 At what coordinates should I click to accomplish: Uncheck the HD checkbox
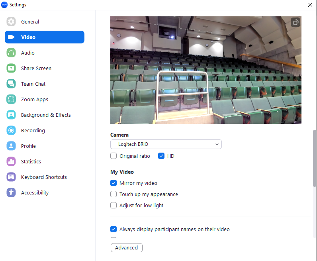click(x=161, y=156)
